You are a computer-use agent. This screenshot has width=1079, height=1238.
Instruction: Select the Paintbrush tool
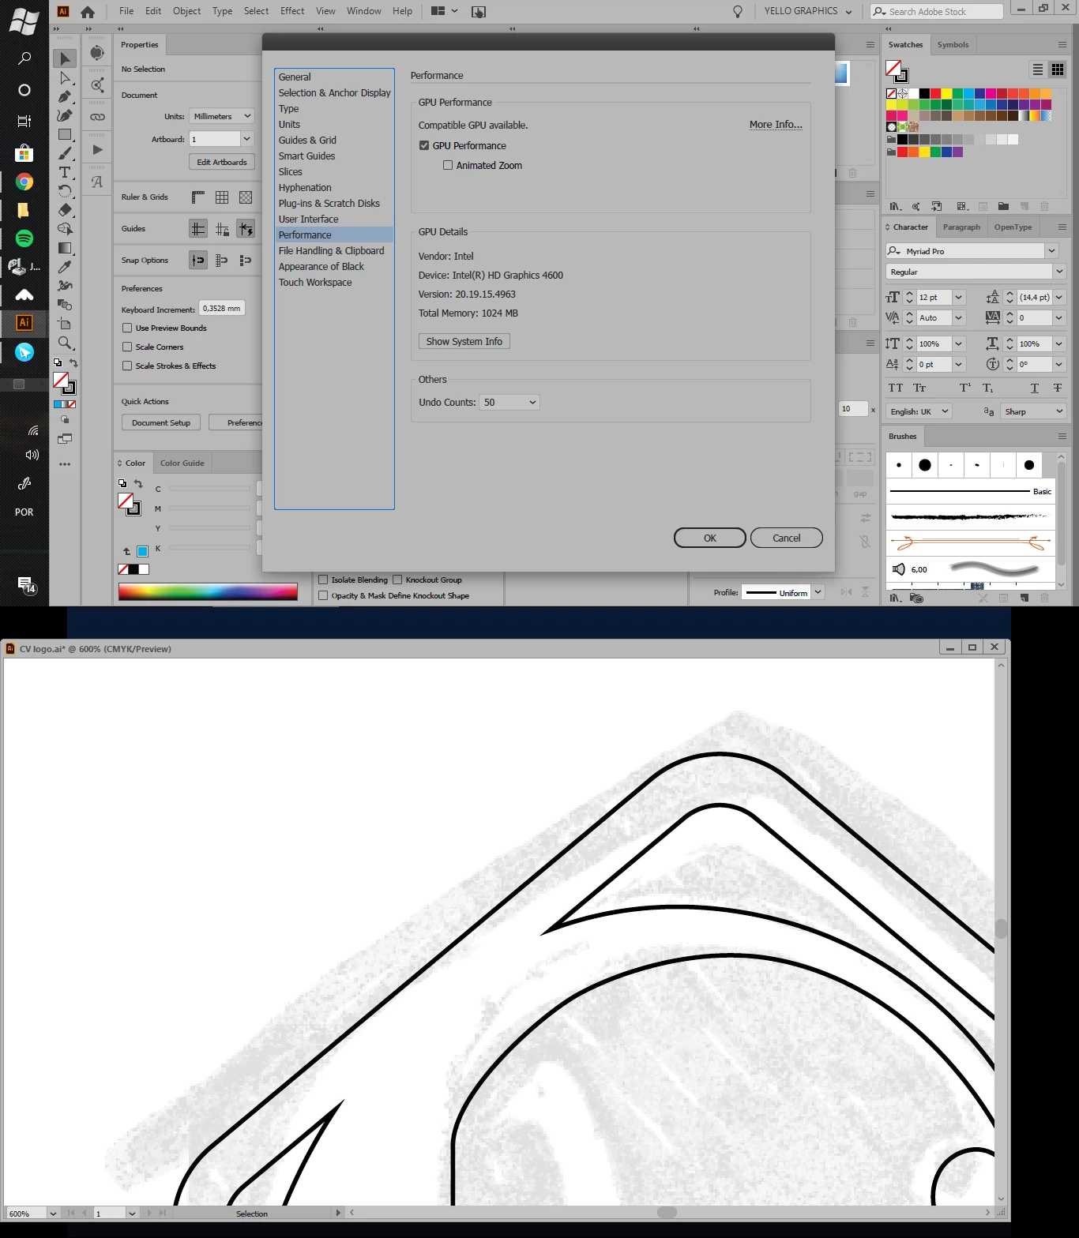[65, 153]
